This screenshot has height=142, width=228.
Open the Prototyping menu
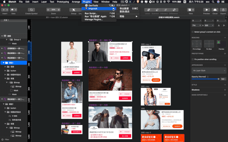pyautogui.click(x=63, y=2)
